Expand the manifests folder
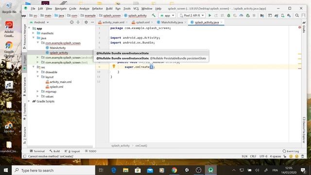This screenshot has width=311, height=175. coord(34,33)
